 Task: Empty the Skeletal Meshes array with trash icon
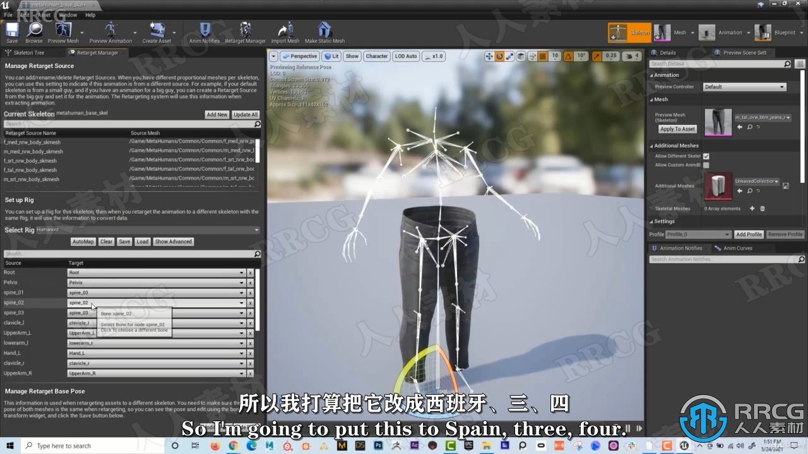coord(762,209)
